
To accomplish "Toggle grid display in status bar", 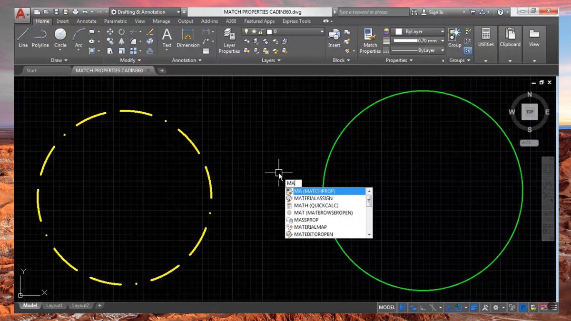I will (403, 308).
